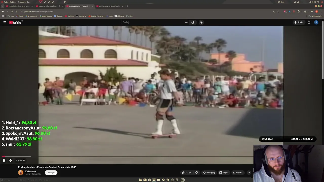Open the 80sFreestyle channel avatar

click(21, 172)
